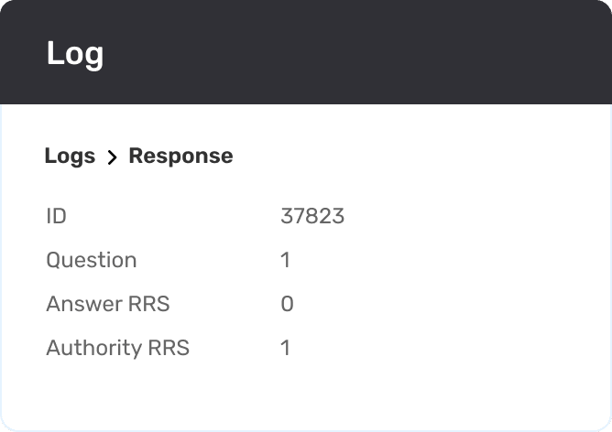Select the Answer RRS label
Image resolution: width=612 pixels, height=432 pixels.
(108, 304)
